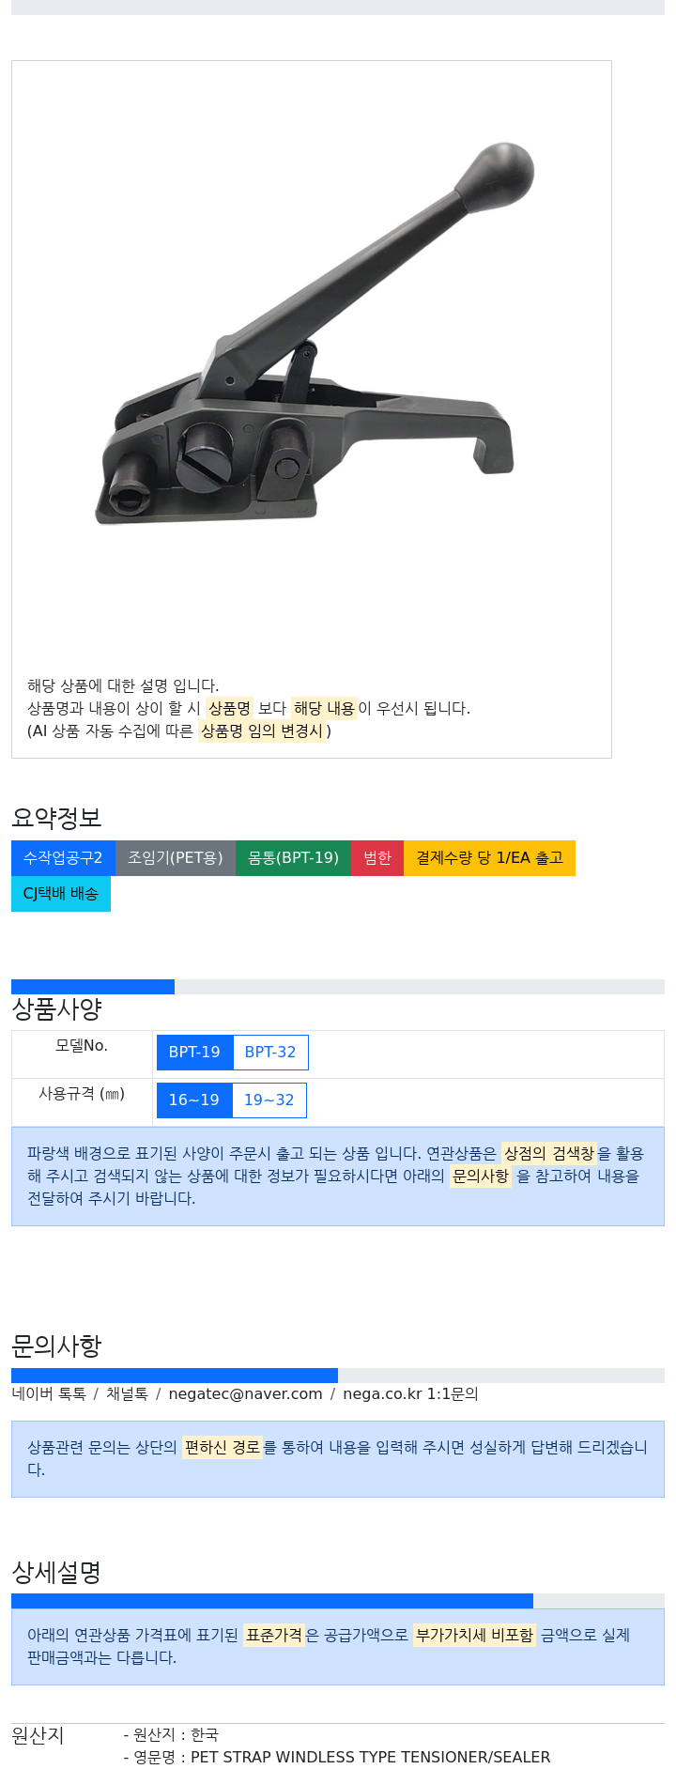Select the 결제수량 당 1/EA 출고 badge
Screen dimensions: 676x1769
click(x=489, y=858)
